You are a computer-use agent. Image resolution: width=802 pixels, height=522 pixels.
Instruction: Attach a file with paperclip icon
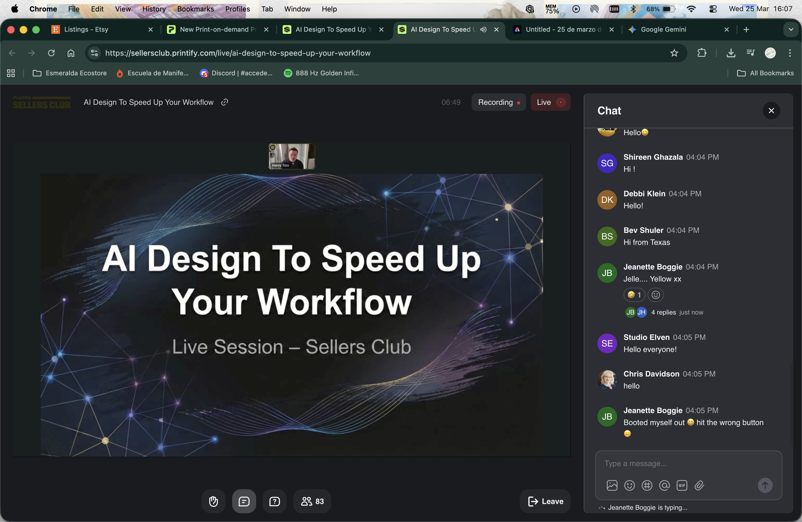click(x=699, y=485)
